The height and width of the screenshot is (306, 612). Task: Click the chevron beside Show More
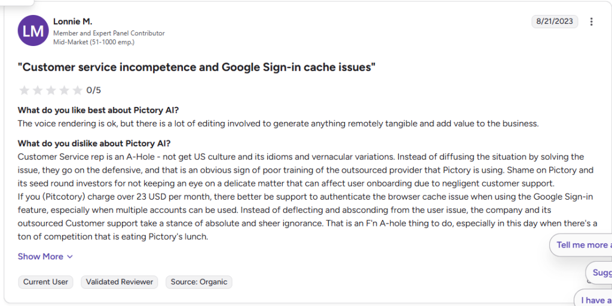[70, 257]
